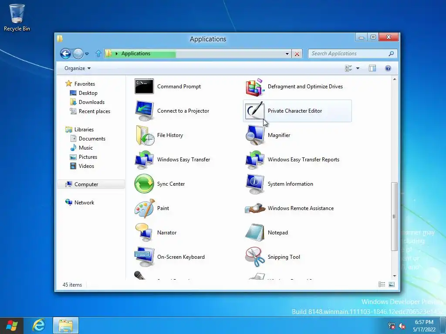Viewport: 446px width, 334px height.
Task: Select the Windows Easy Transfer icon
Action: click(144, 160)
